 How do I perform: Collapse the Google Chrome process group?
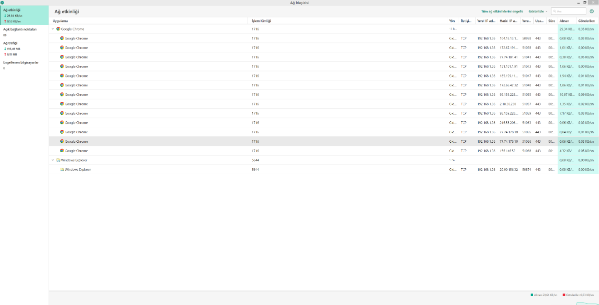tap(53, 29)
